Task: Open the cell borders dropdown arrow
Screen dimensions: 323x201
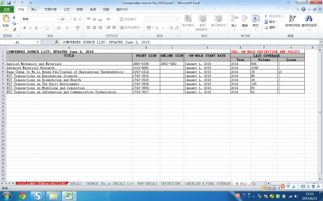Action: point(51,28)
